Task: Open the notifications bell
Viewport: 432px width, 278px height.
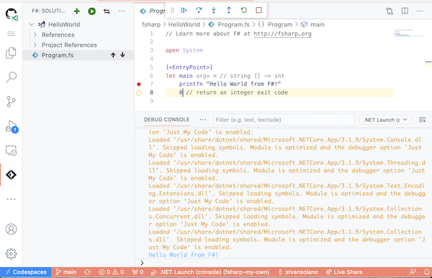Action: 426,272
